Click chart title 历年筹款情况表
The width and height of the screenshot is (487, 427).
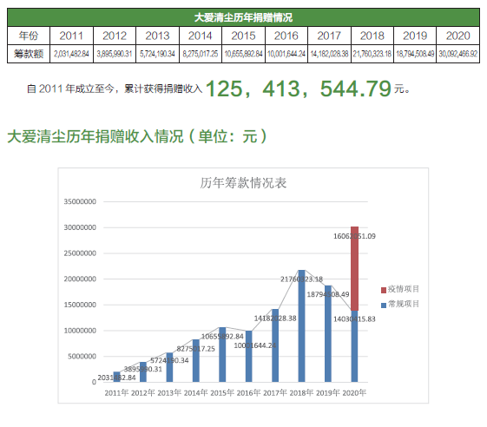click(x=243, y=183)
